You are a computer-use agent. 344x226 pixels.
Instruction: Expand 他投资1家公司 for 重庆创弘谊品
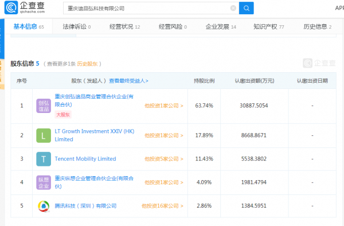click(x=163, y=106)
